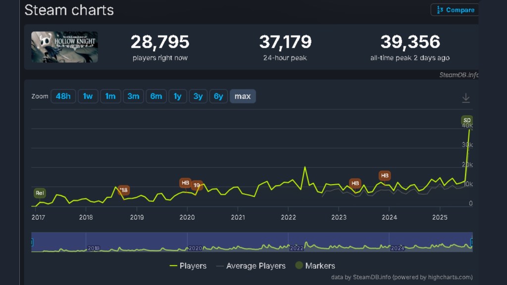507x285 pixels.
Task: Select the max zoom range
Action: click(x=243, y=96)
